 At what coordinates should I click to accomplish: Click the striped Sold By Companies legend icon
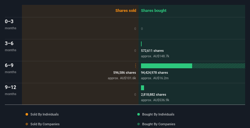27,124
